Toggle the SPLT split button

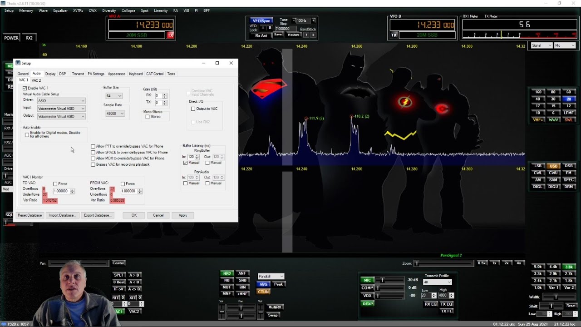(119, 275)
